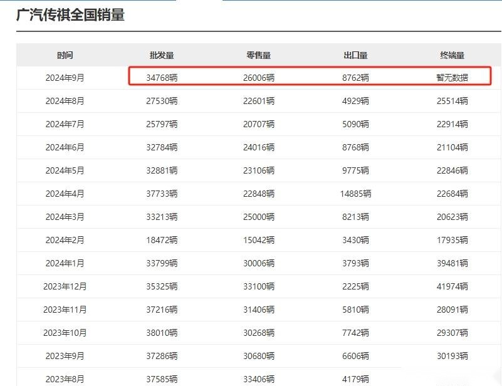The width and height of the screenshot is (502, 386).
Task: Select the 2024年2月 date cell
Action: pos(65,241)
